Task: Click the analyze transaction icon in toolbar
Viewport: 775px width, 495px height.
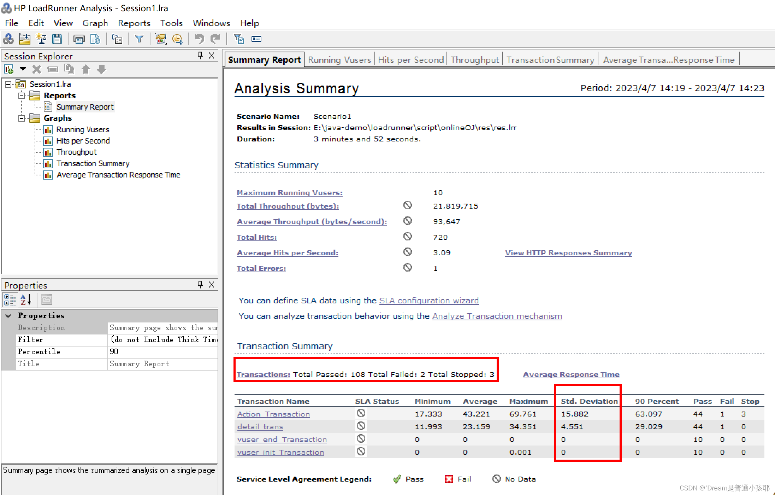Action: pyautogui.click(x=161, y=39)
